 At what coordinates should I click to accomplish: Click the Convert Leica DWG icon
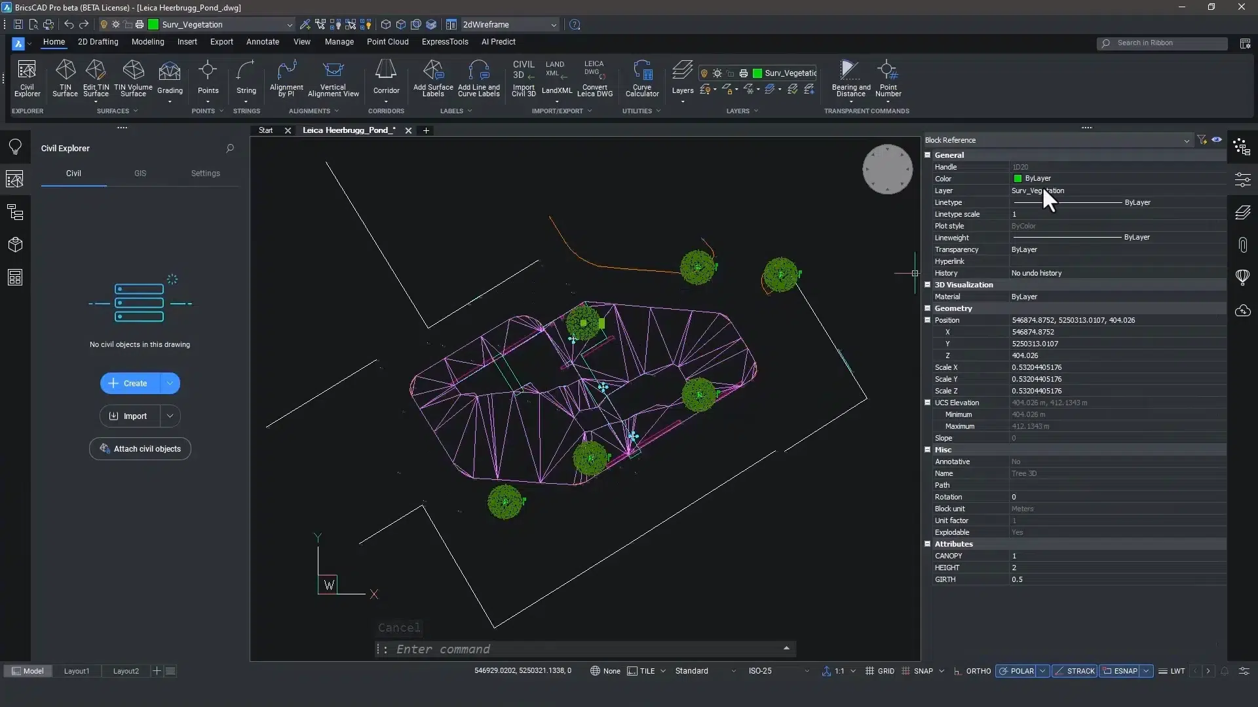594,78
